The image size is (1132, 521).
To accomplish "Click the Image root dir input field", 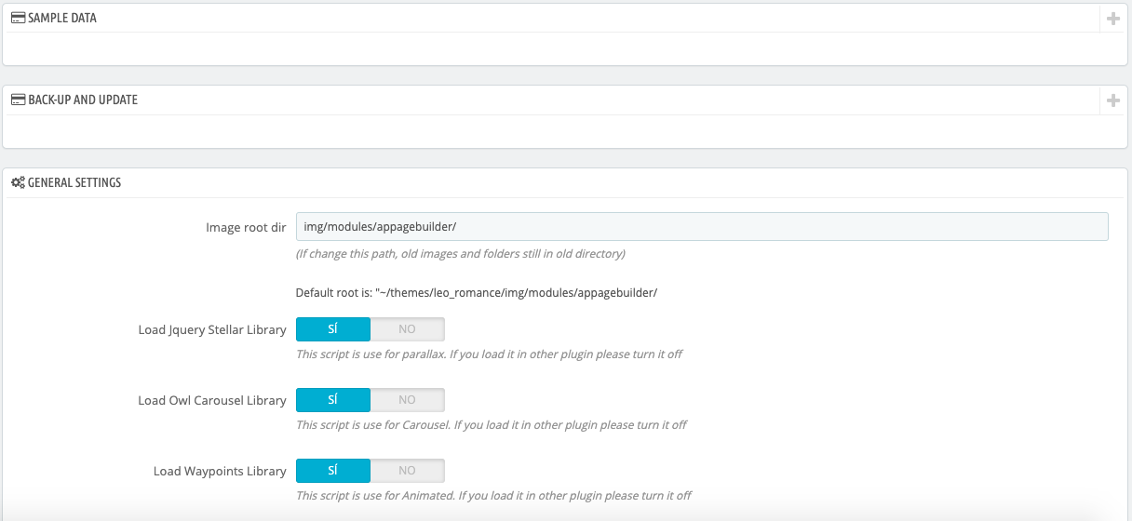I will click(701, 227).
